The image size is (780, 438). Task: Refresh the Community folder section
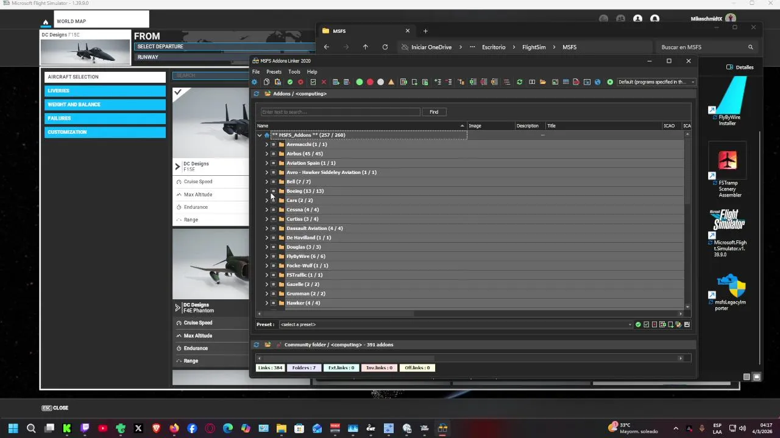coord(257,345)
